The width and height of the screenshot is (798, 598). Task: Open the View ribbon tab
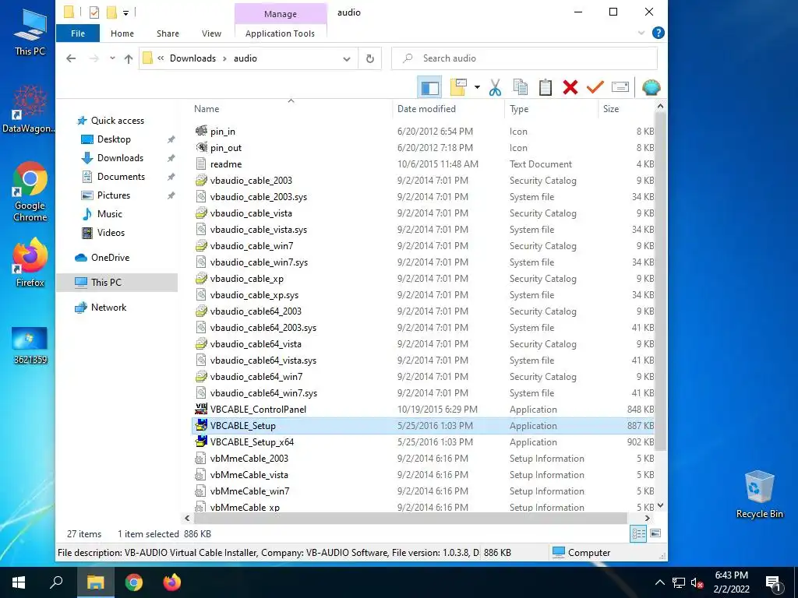[211, 33]
